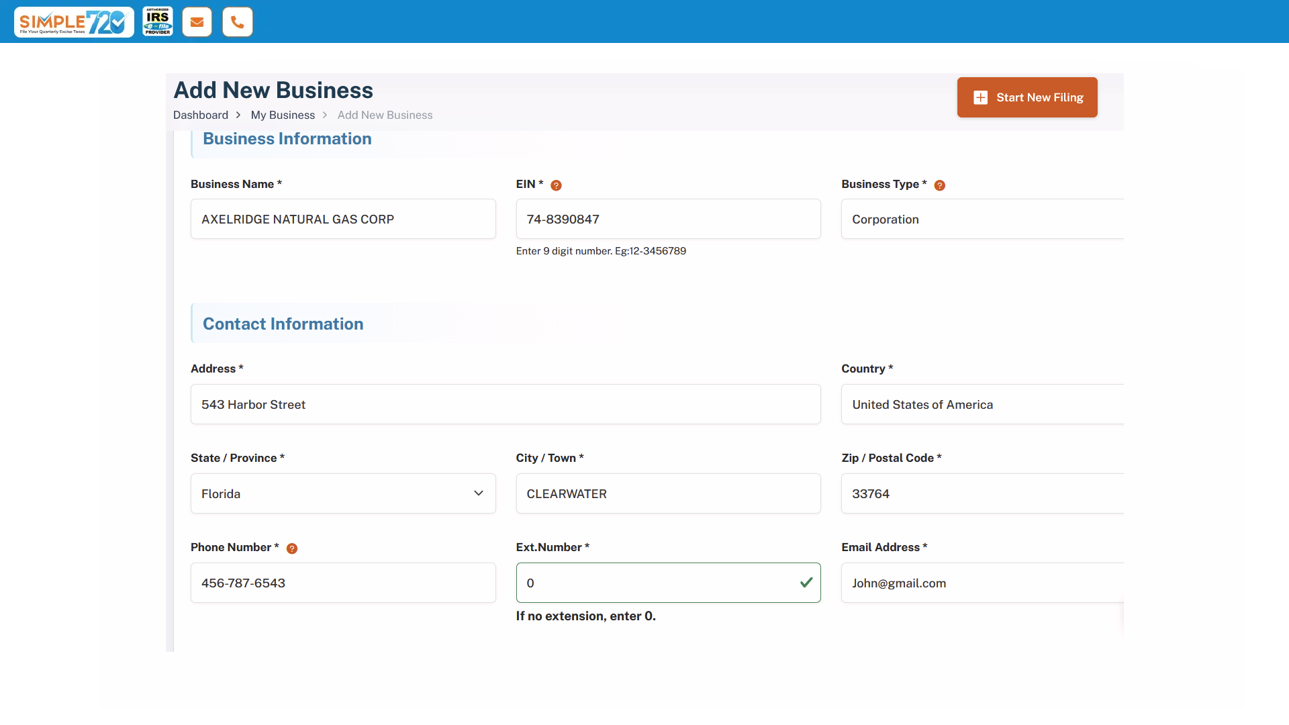Click the Business Type help icon
Viewport: 1289px width, 725px height.
click(940, 185)
